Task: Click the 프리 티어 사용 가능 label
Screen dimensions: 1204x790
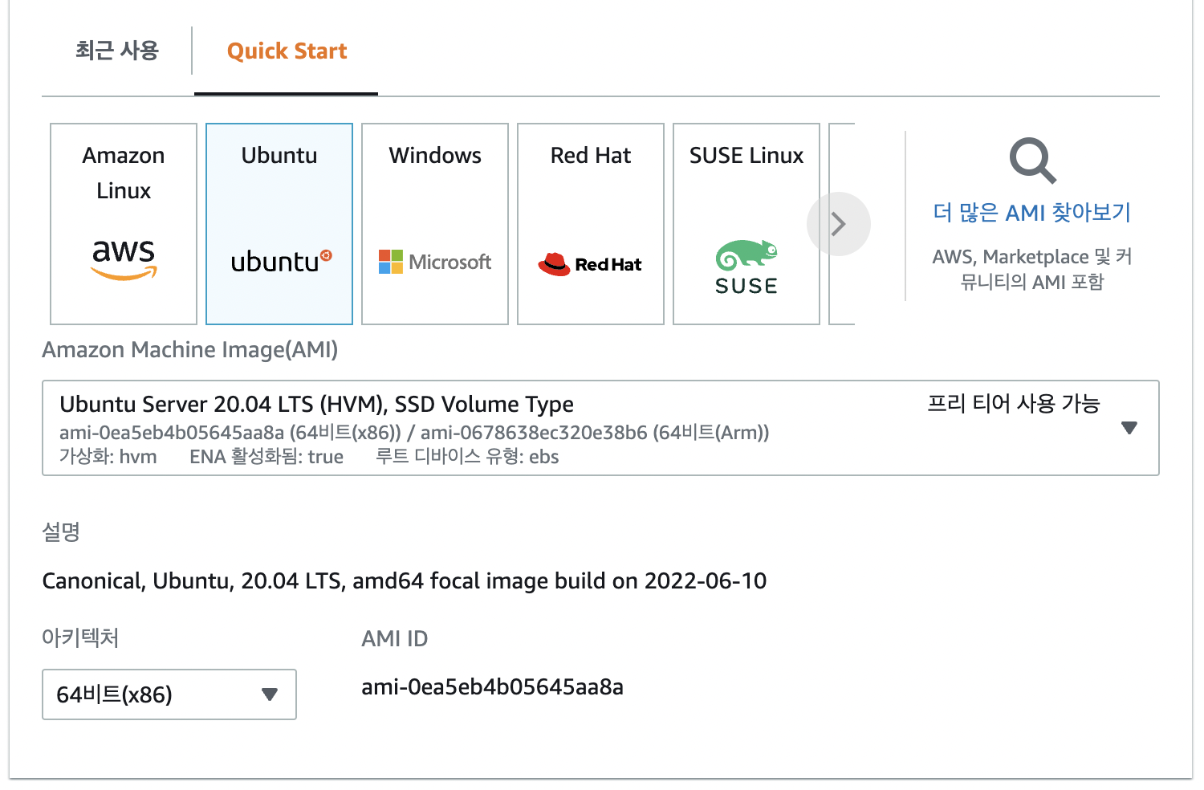Action: (x=1014, y=403)
